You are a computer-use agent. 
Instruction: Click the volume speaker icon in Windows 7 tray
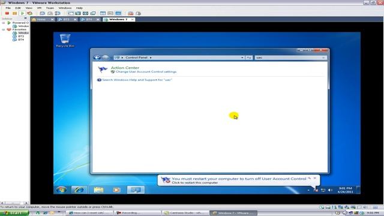pyautogui.click(x=330, y=190)
